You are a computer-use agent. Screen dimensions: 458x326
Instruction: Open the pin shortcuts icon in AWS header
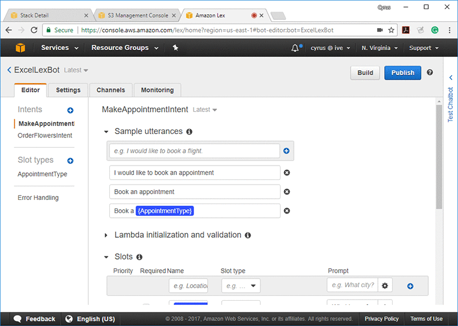point(175,48)
